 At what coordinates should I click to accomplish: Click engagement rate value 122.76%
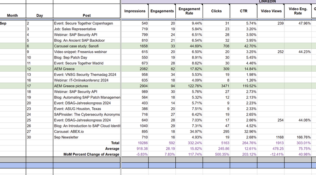(189, 86)
